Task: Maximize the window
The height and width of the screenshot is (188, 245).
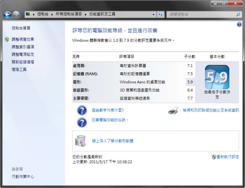Action: coord(224,3)
